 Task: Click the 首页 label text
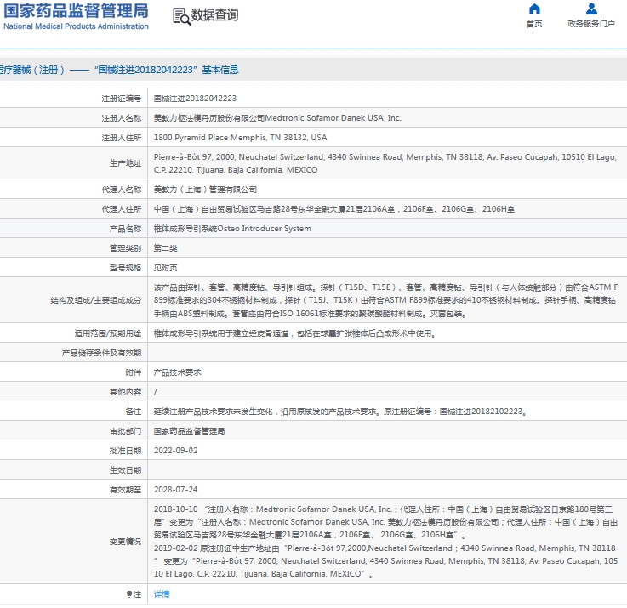(x=534, y=24)
